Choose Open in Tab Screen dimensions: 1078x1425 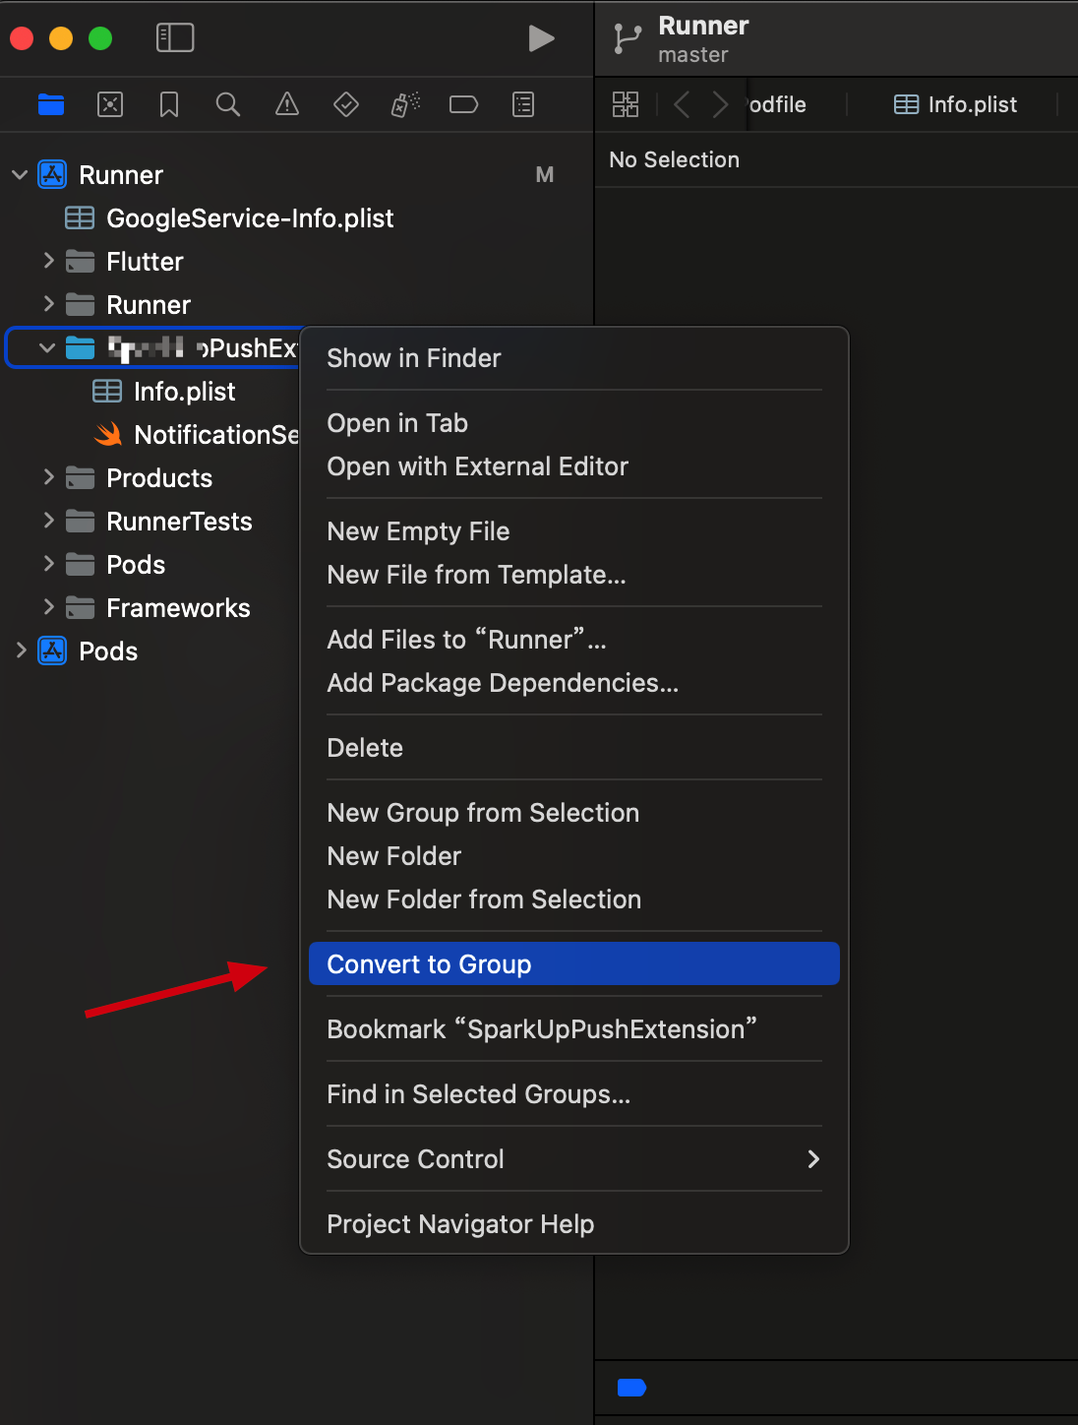574,423
